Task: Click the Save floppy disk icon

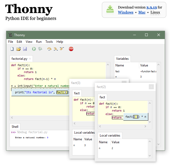Action: tap(25, 49)
